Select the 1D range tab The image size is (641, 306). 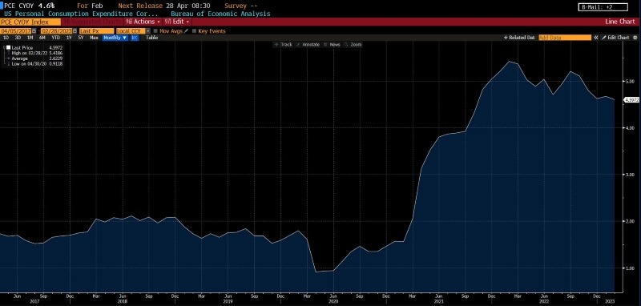click(x=6, y=38)
